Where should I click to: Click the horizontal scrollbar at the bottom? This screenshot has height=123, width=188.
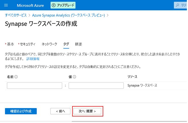126,121
